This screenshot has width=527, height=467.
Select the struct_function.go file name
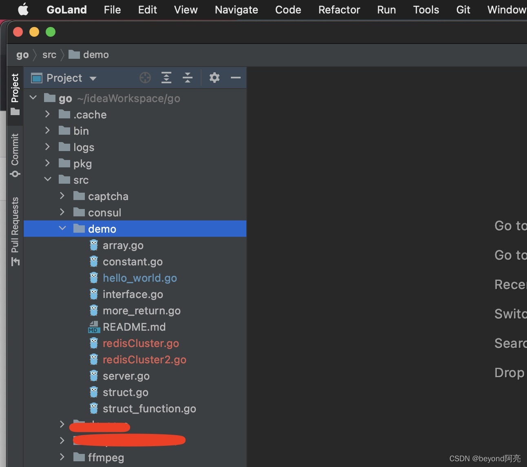[x=149, y=409]
